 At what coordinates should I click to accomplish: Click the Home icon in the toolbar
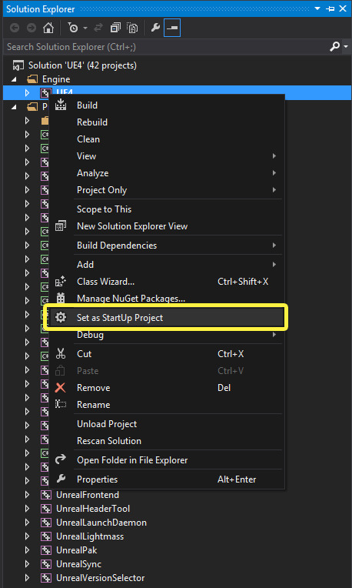(48, 28)
